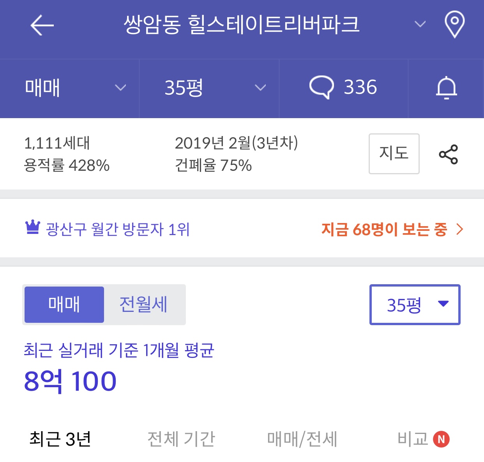Switch to the 매매/전세 tab
484x462 pixels.
tap(302, 439)
